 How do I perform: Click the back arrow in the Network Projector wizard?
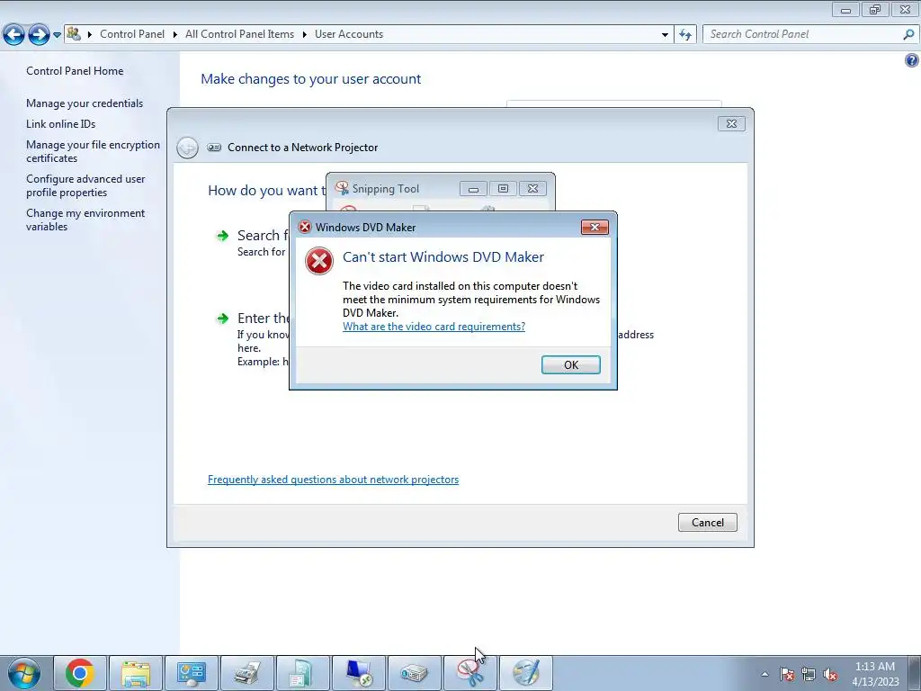(187, 148)
